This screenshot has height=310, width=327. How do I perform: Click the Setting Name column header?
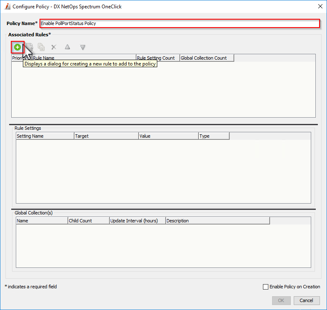pos(45,136)
